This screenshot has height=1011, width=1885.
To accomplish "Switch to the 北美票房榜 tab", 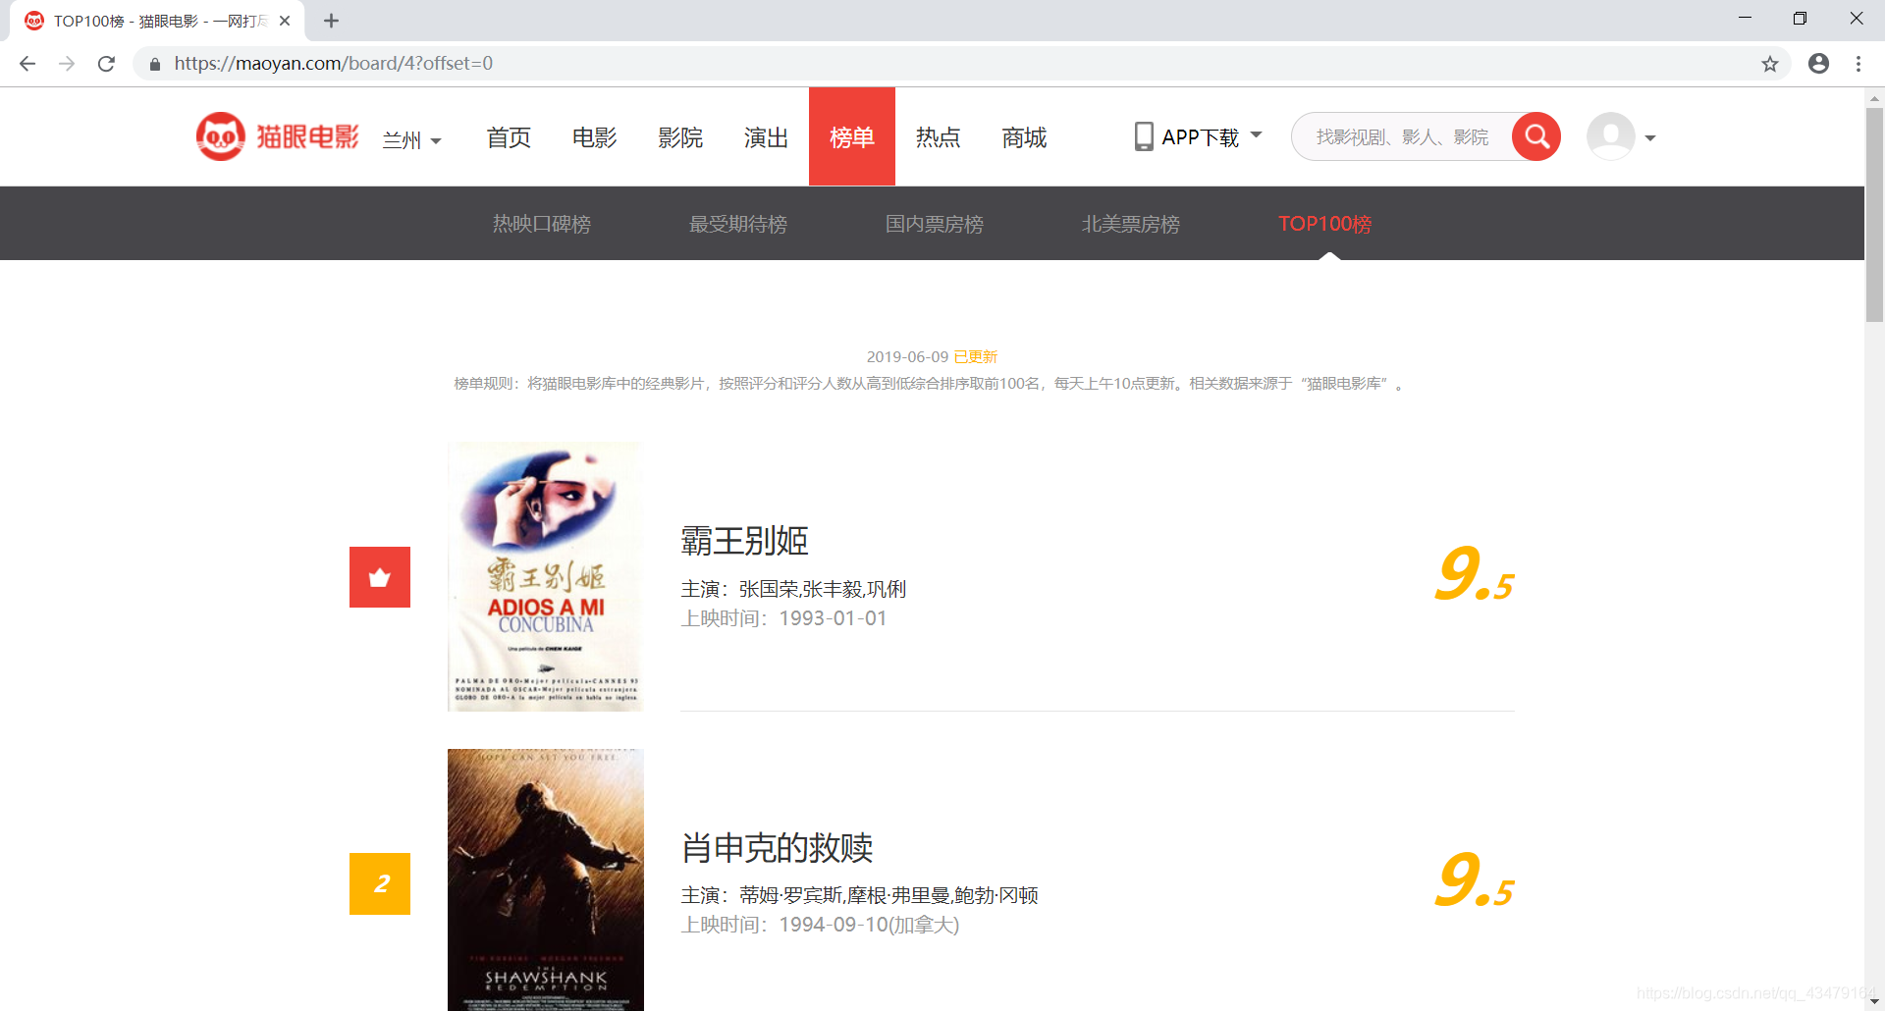I will tap(1131, 224).
